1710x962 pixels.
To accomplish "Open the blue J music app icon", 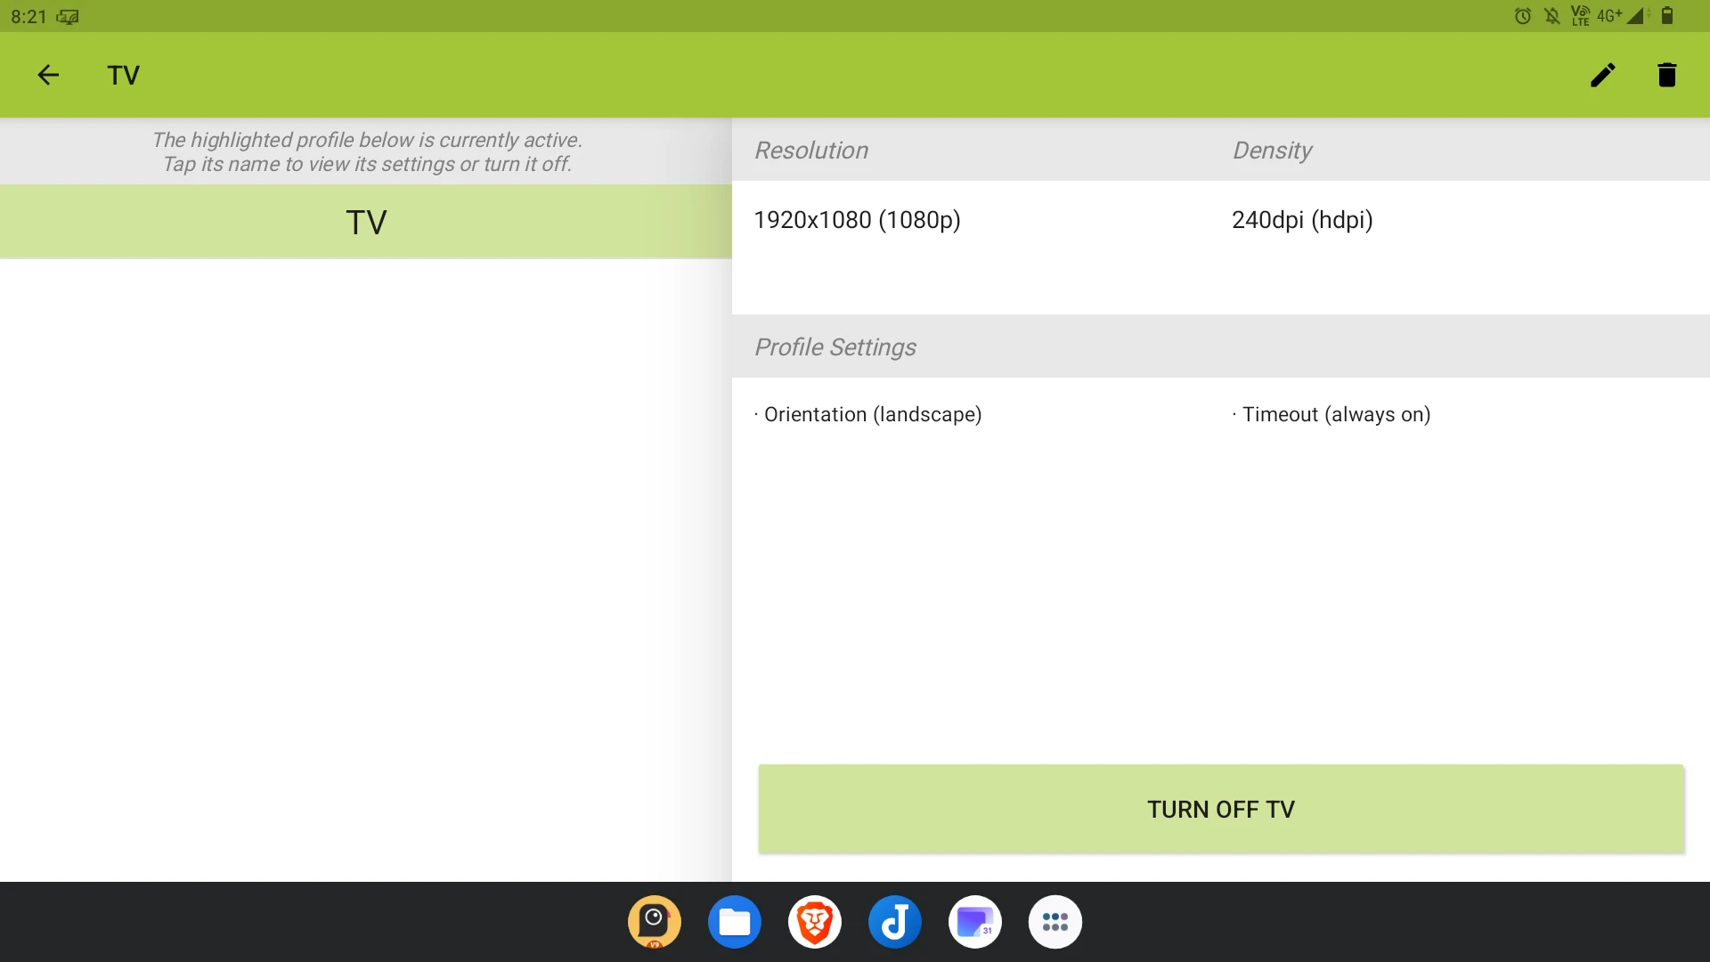I will [x=894, y=922].
